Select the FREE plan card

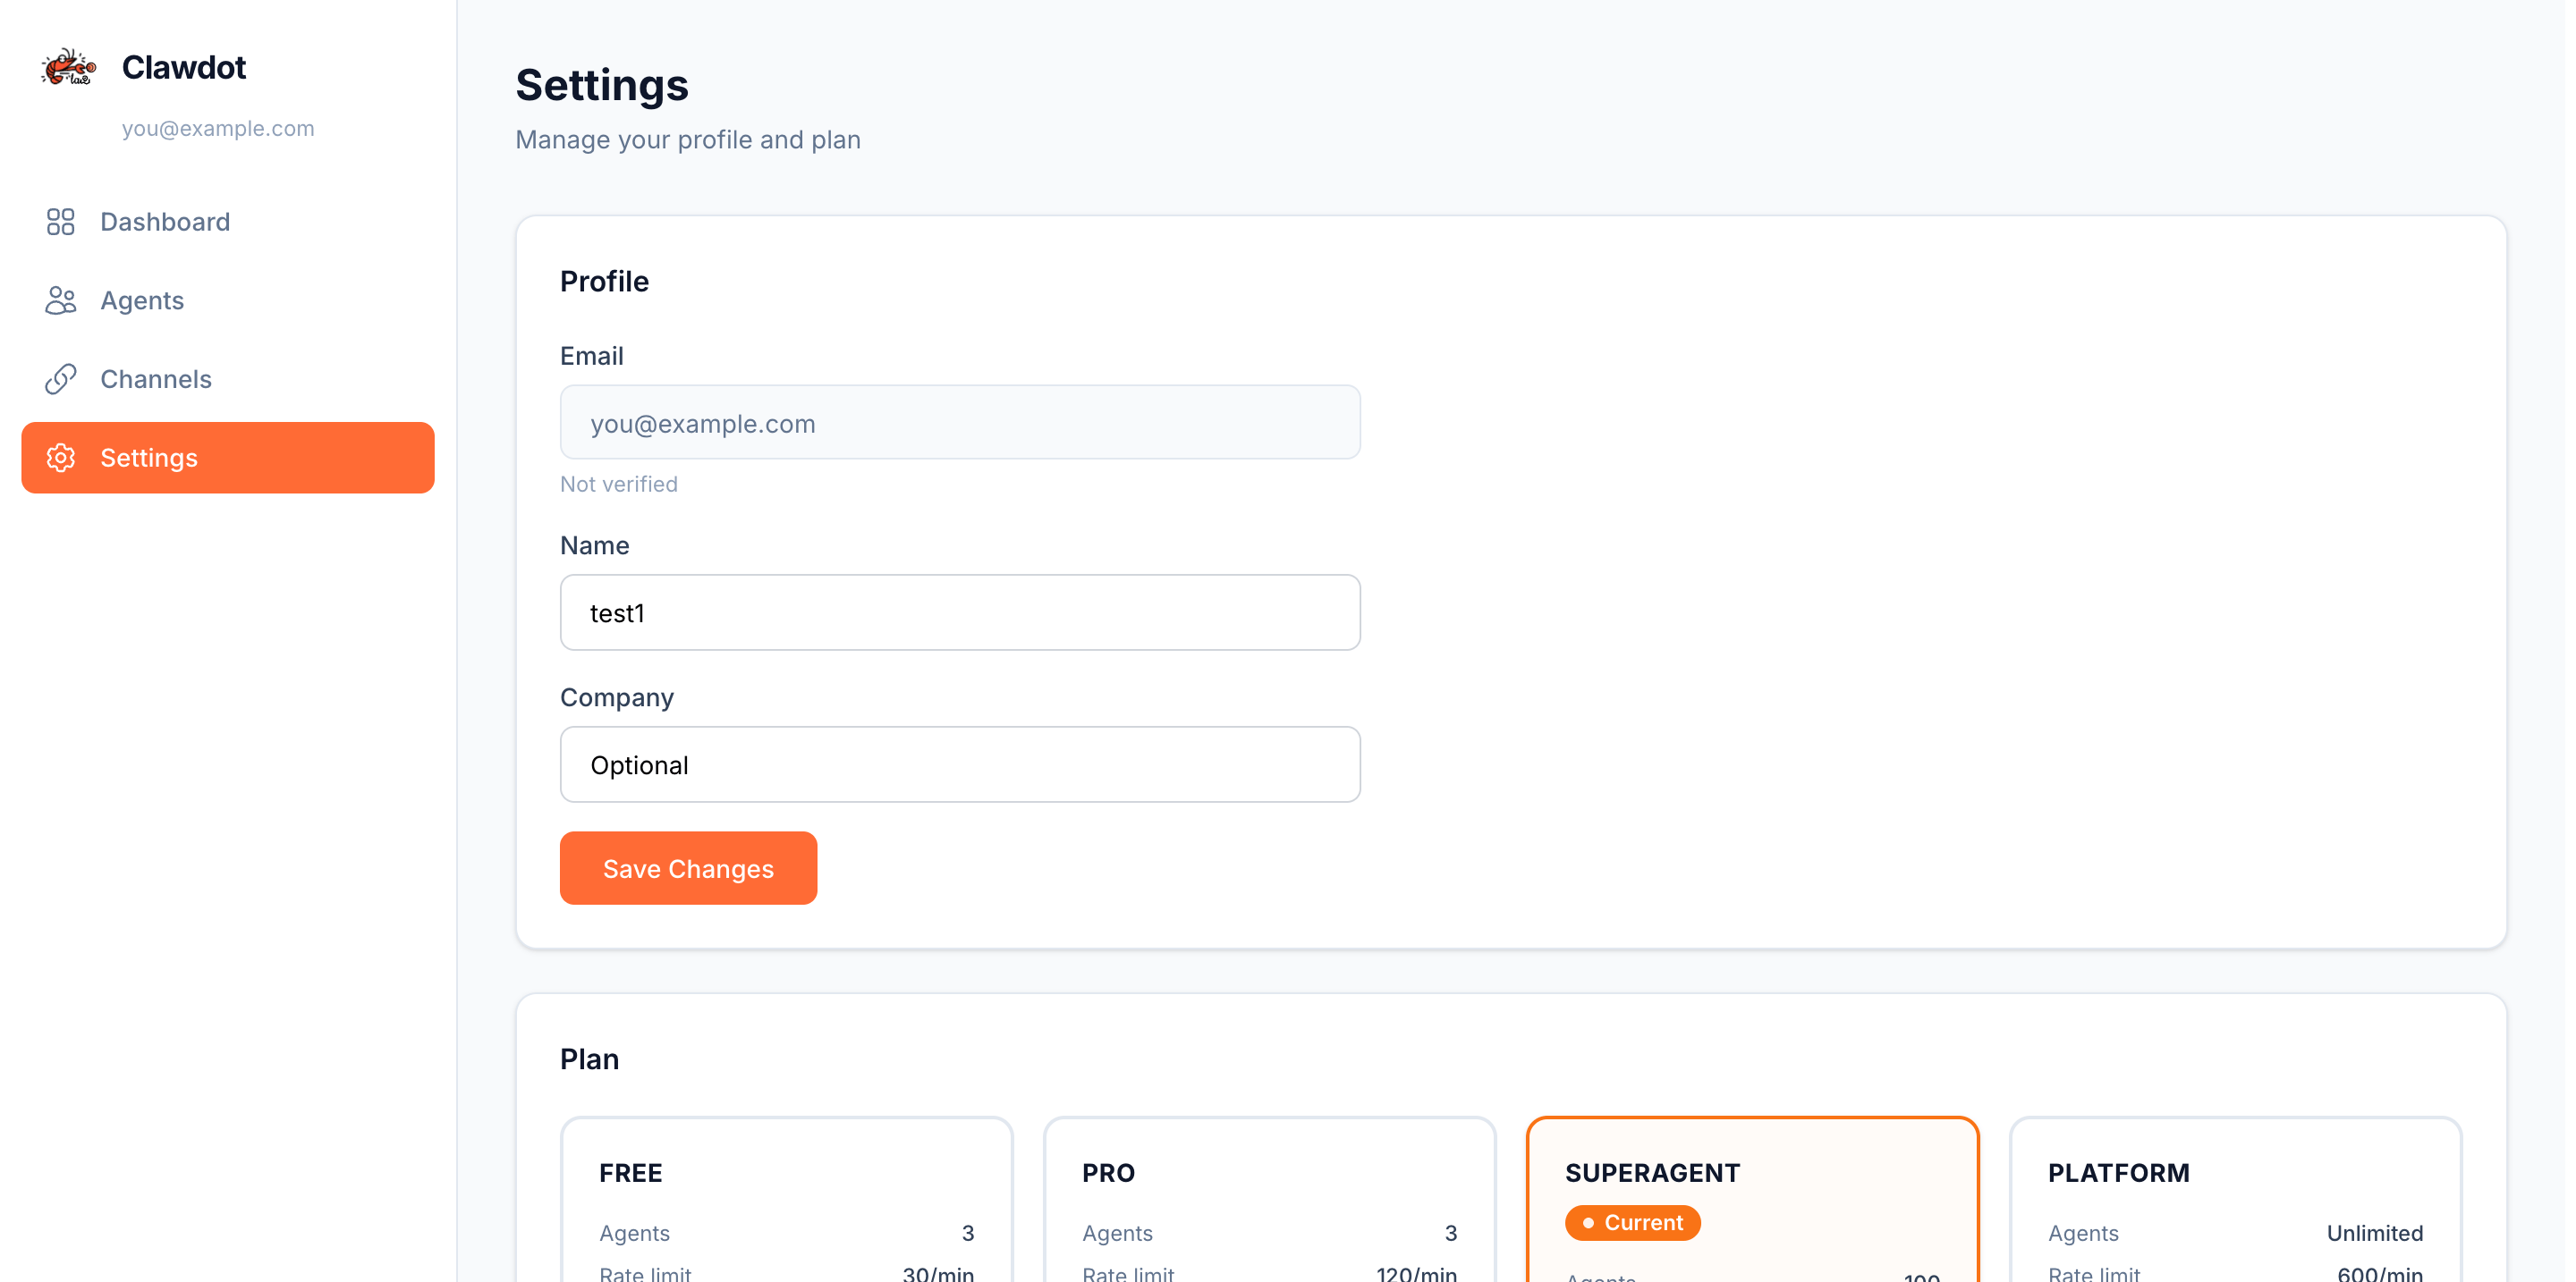[787, 1199]
